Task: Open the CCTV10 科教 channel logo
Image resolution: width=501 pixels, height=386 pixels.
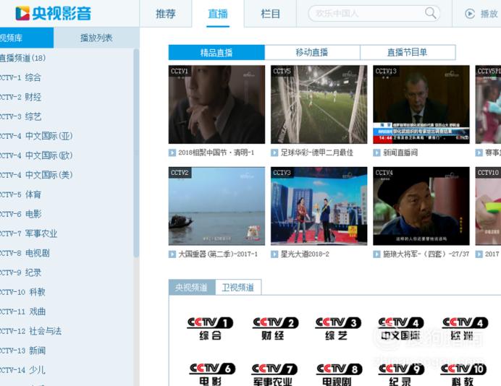Action: tap(463, 374)
